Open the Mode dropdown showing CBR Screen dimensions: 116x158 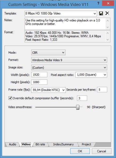coord(48,53)
